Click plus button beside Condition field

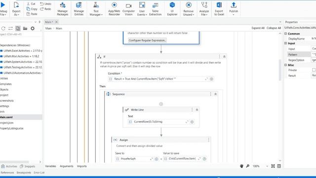211,79
